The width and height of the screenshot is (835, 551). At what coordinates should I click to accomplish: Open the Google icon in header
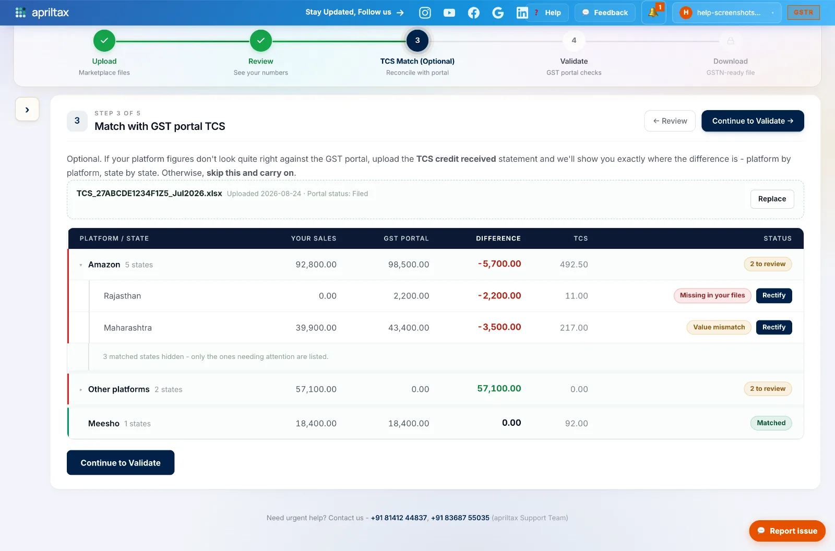pyautogui.click(x=498, y=13)
